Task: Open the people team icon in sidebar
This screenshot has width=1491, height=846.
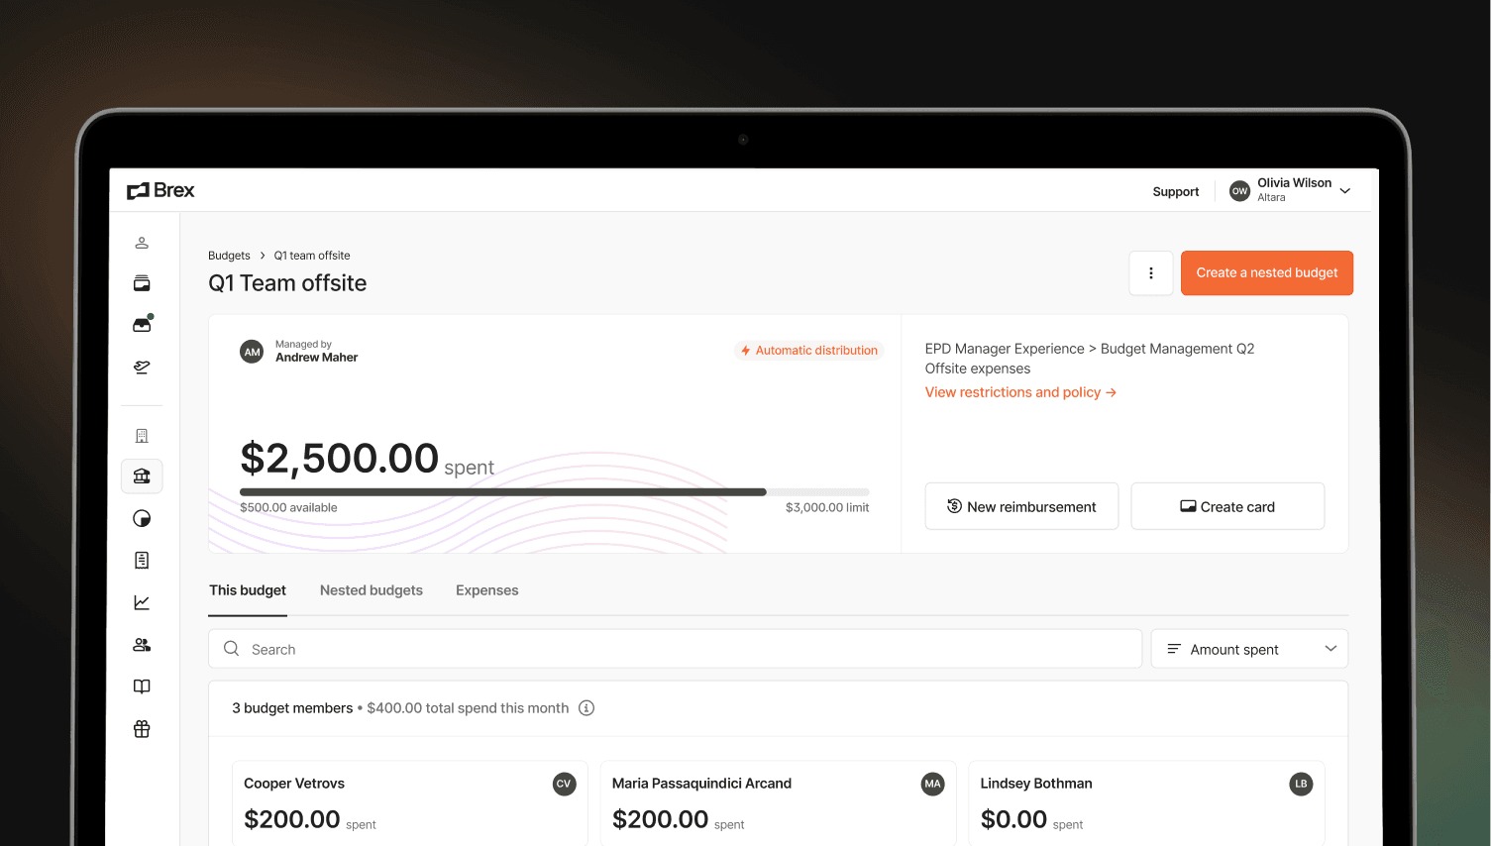Action: click(142, 645)
